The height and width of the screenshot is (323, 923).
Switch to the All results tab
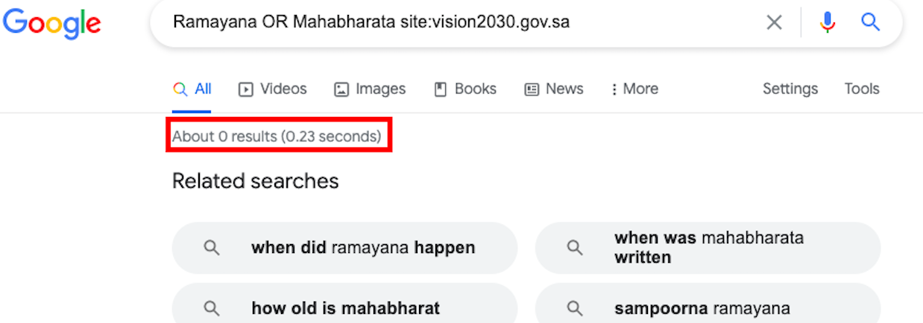192,89
